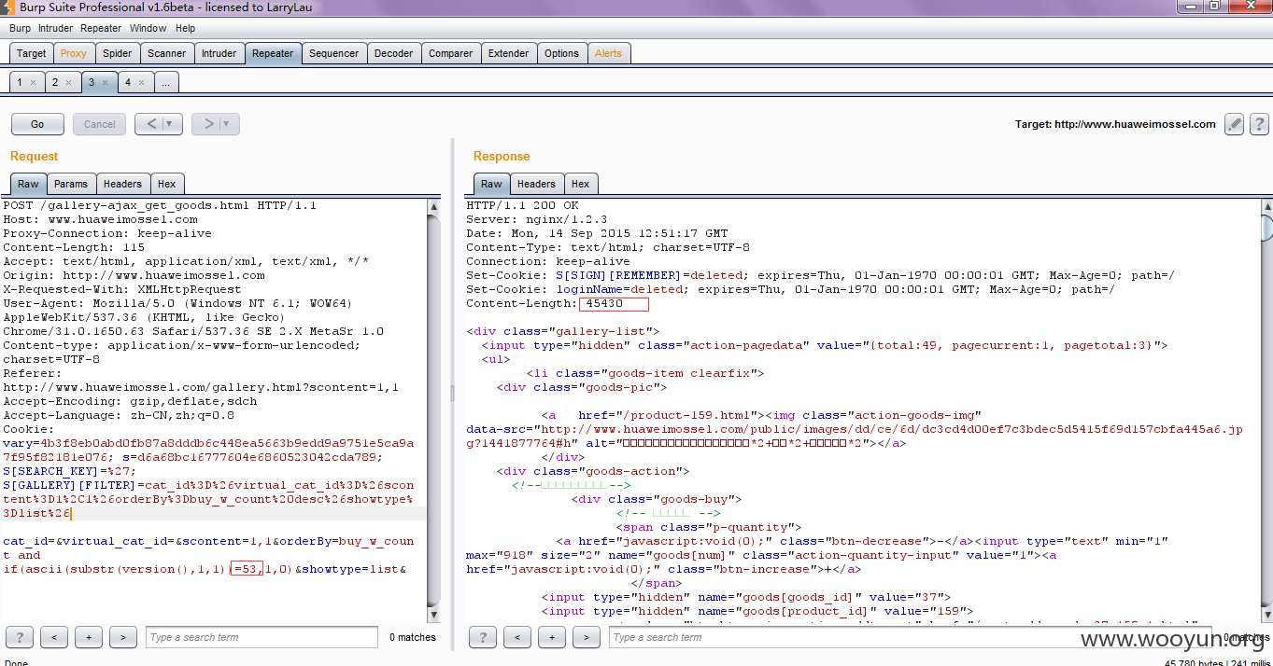Switch to the Spider tab

point(118,53)
